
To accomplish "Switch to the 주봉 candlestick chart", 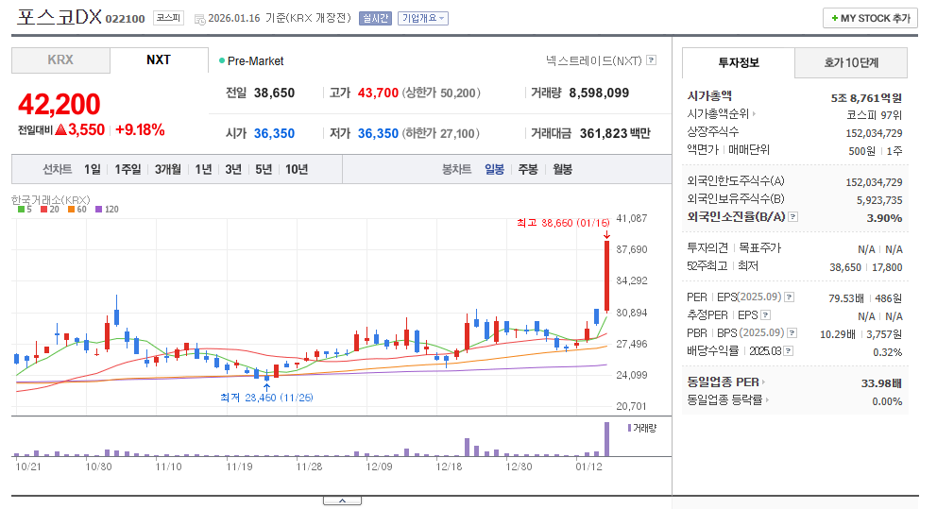I will [x=528, y=170].
